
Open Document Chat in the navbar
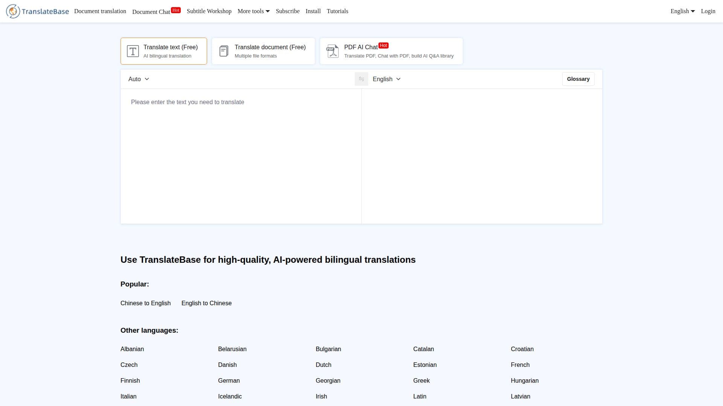(x=156, y=11)
